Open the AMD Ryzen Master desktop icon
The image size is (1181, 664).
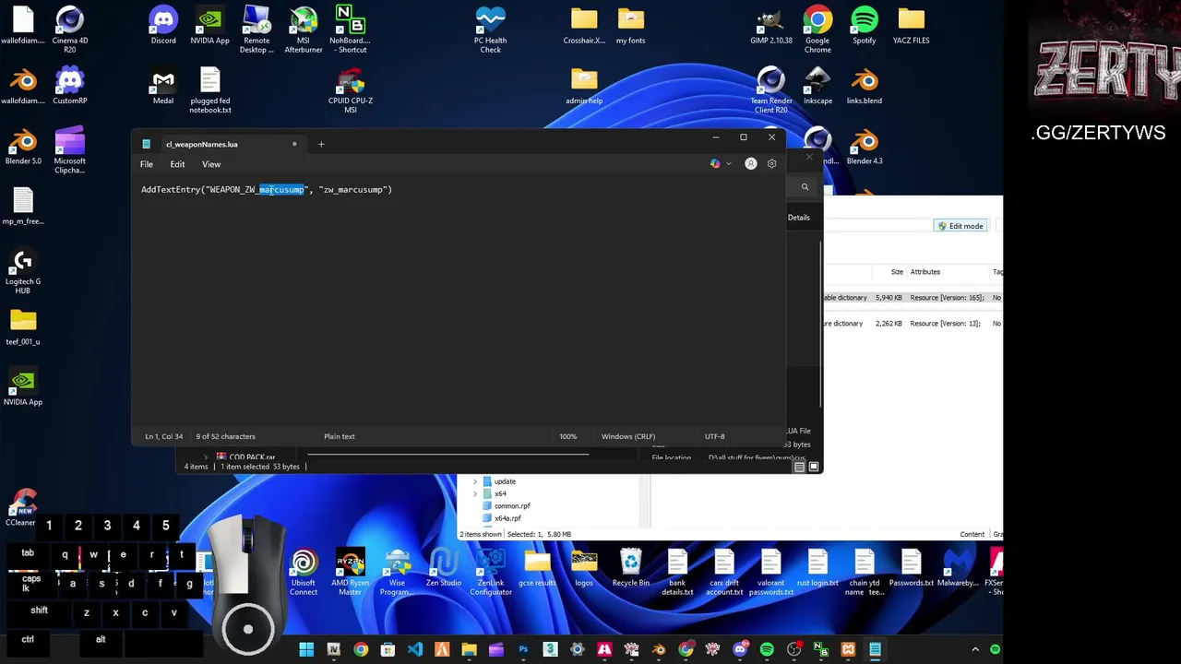[351, 573]
